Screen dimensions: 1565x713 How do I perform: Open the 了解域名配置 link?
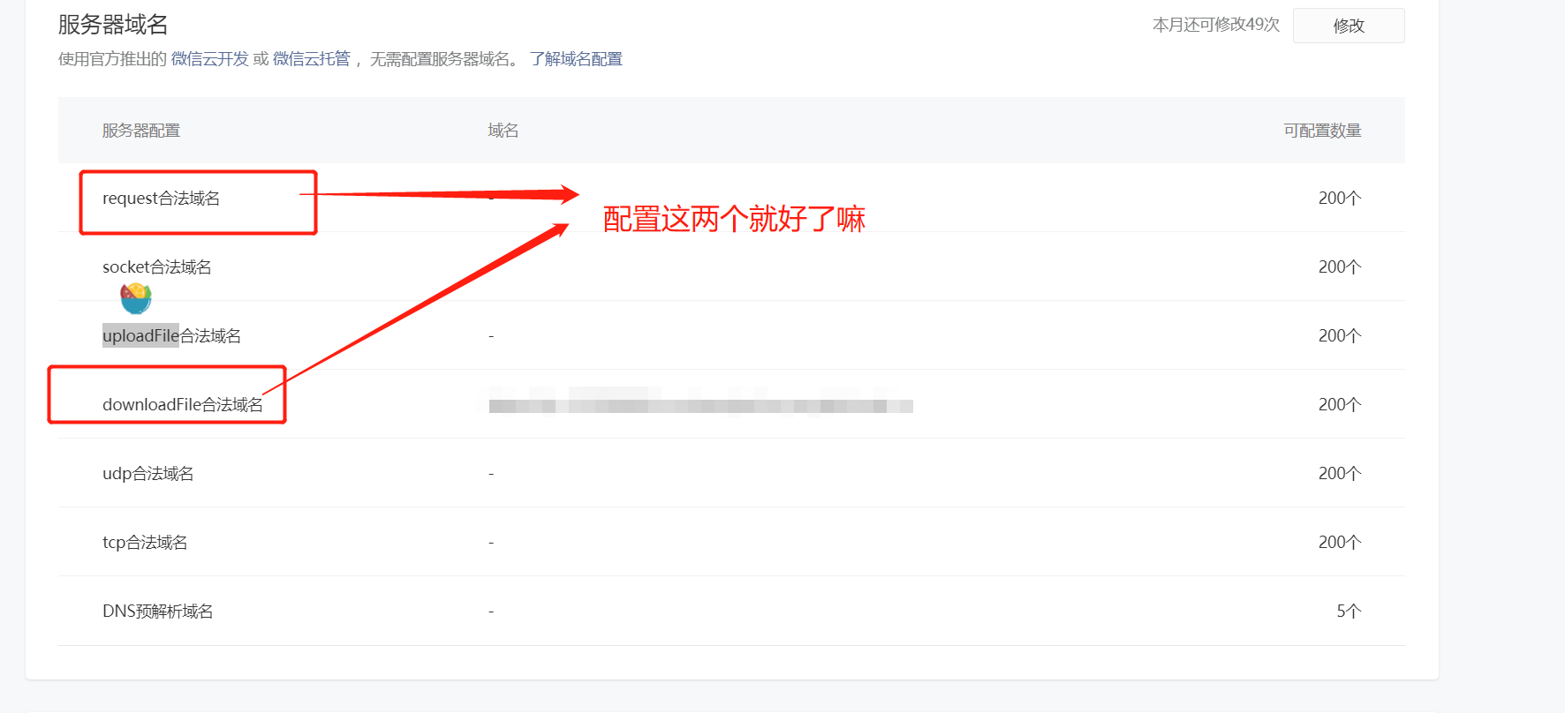point(576,59)
